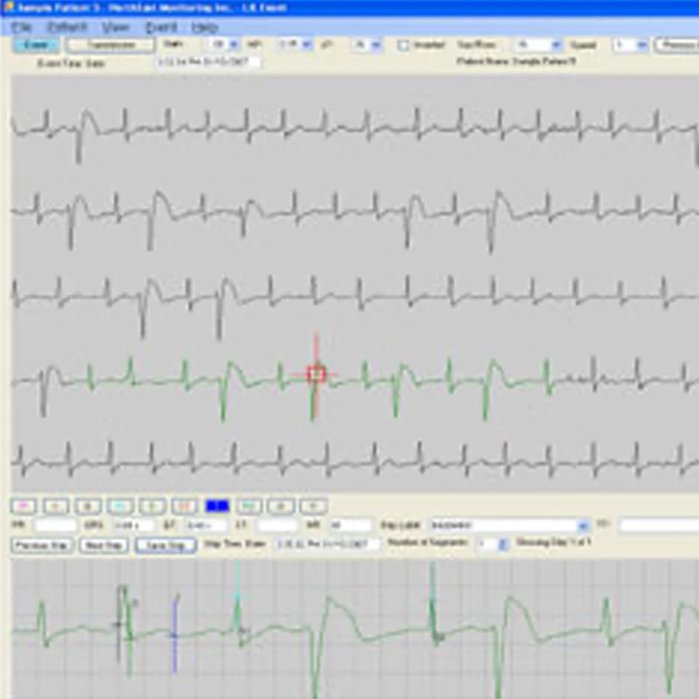Screen dimensions: 699x699
Task: Click the cyan caliper marker button
Action: point(120,505)
